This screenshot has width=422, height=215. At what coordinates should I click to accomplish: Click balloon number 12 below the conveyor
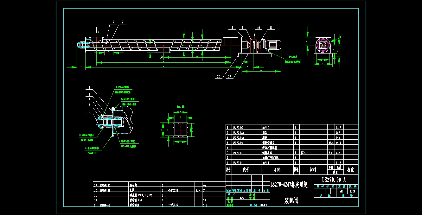coord(218,76)
